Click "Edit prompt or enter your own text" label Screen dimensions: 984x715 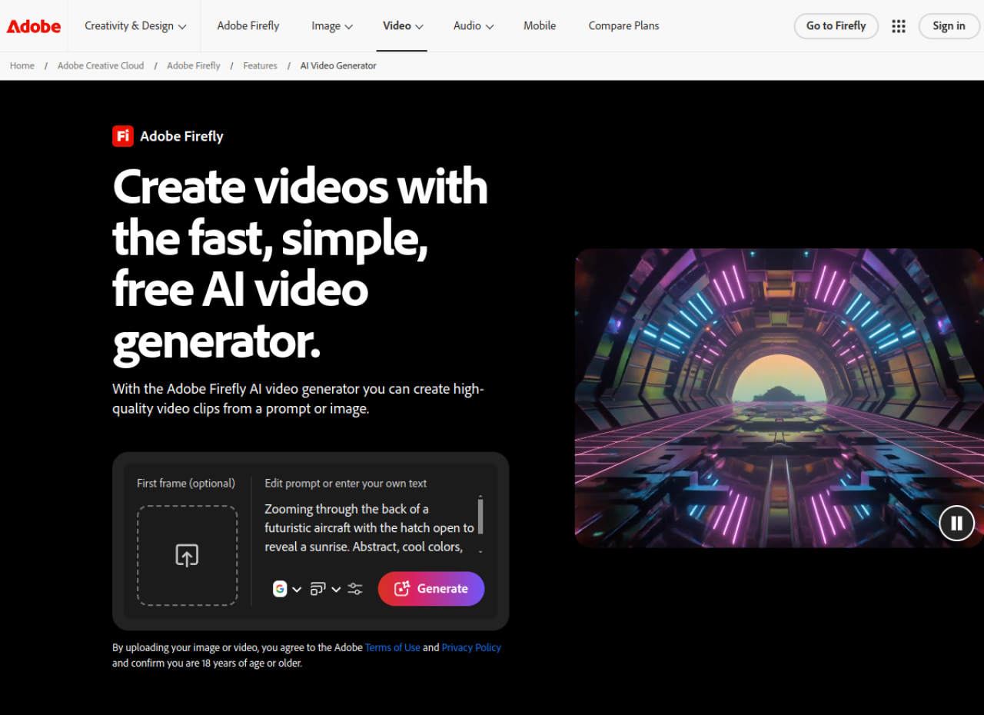tap(346, 484)
